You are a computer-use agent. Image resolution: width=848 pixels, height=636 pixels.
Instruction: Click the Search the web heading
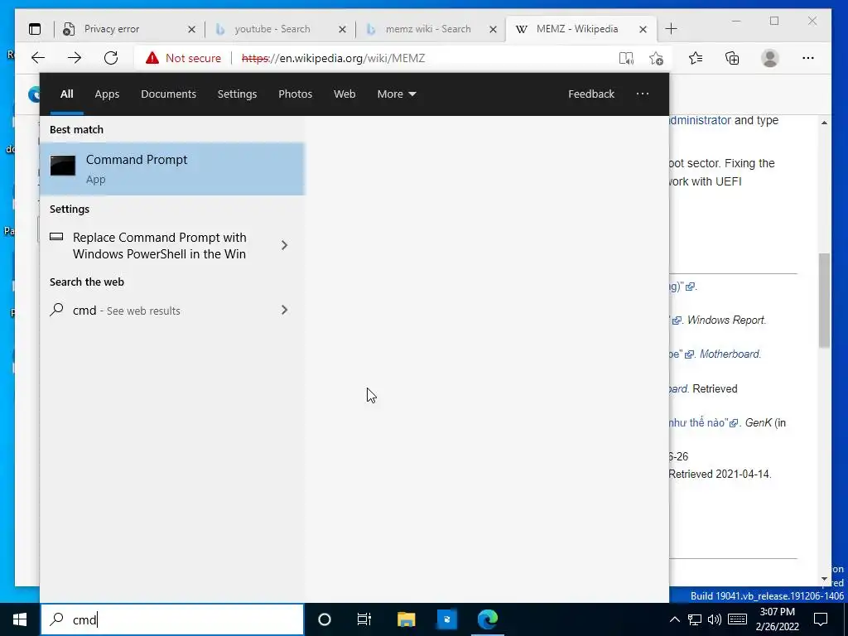coord(86,282)
